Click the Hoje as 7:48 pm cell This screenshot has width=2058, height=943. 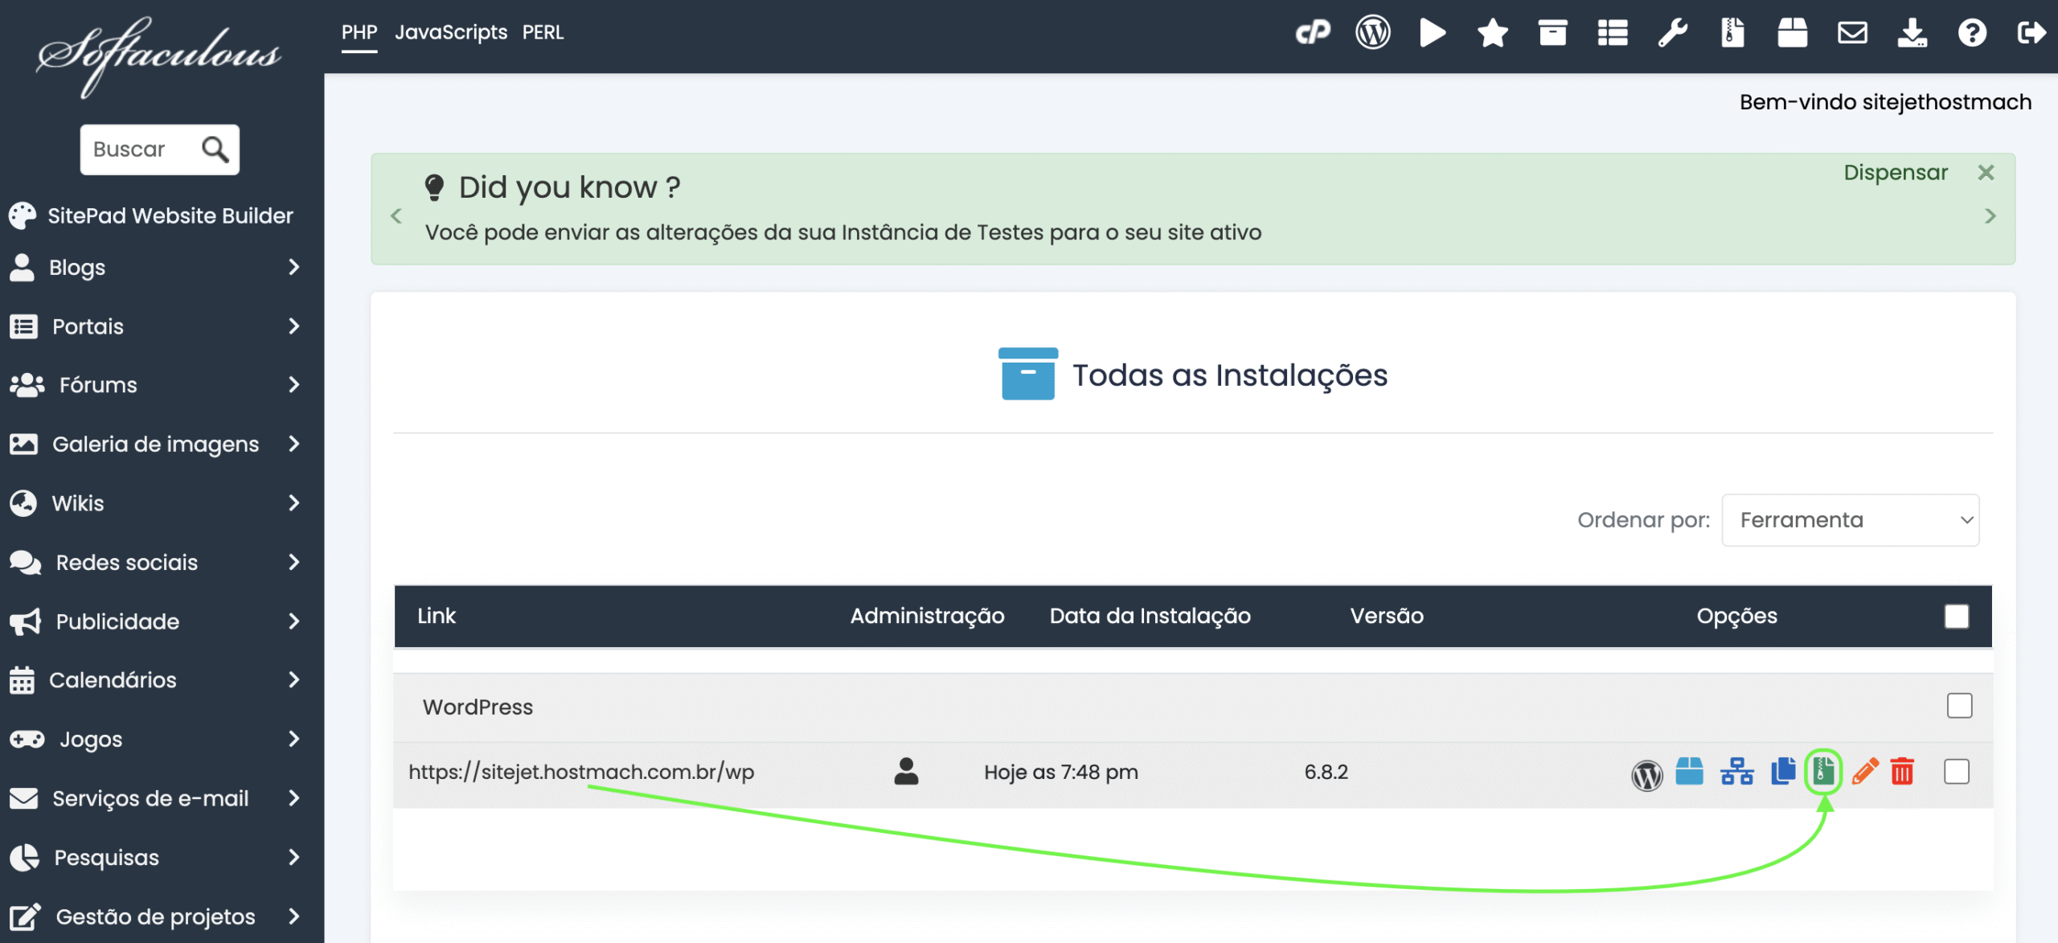[x=1060, y=772]
